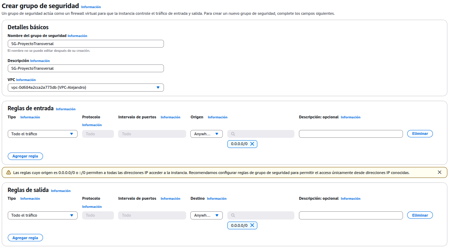Dismiss the yellow 0.0.0.0/0 warning banner
Image resolution: width=453 pixels, height=248 pixels.
[439, 172]
